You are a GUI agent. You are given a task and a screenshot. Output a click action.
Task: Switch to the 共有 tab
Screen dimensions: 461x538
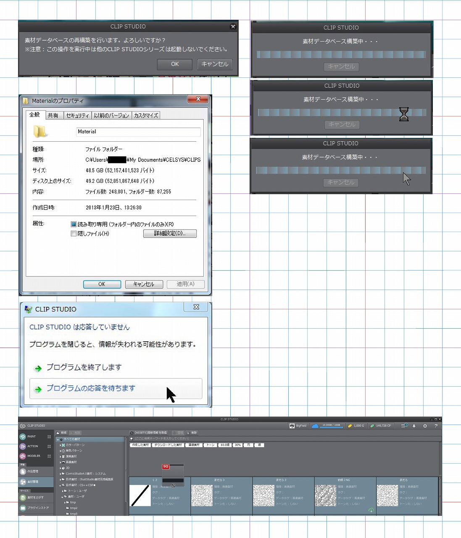[53, 116]
